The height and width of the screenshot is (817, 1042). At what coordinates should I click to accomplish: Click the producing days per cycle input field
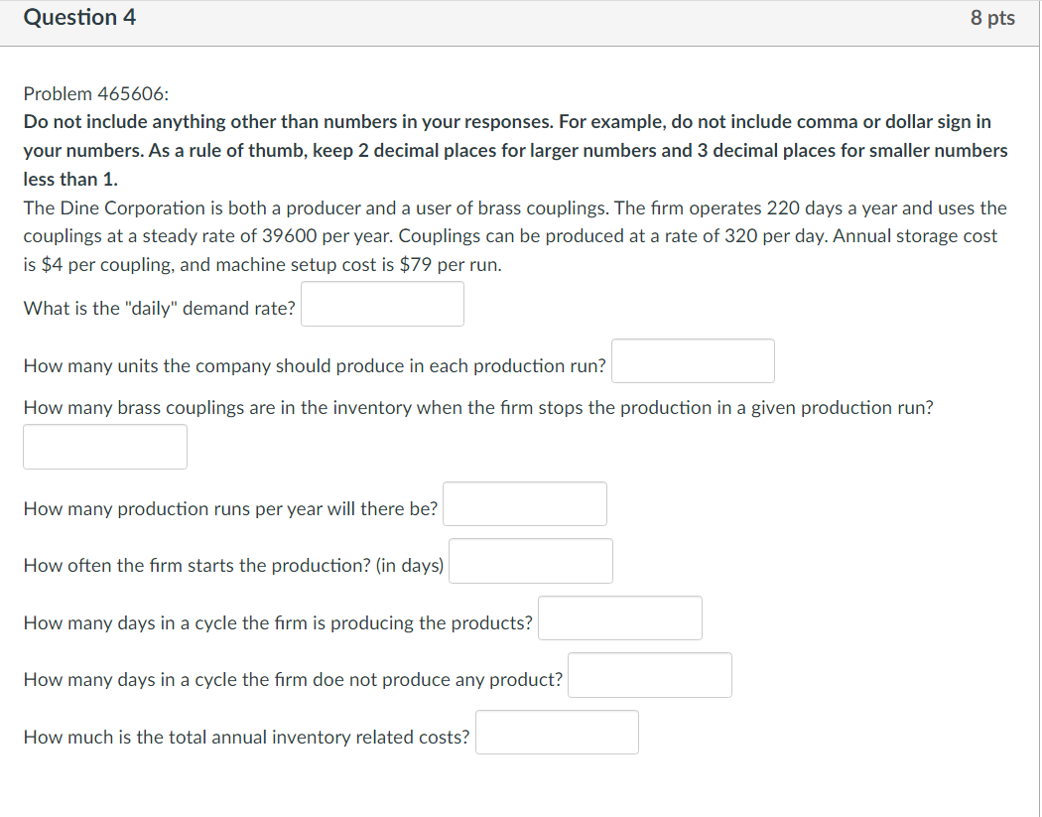tap(619, 616)
